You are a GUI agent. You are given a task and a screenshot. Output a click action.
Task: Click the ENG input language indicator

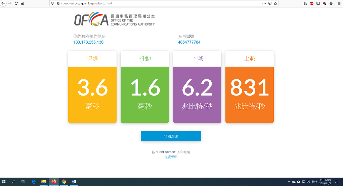[314, 182]
